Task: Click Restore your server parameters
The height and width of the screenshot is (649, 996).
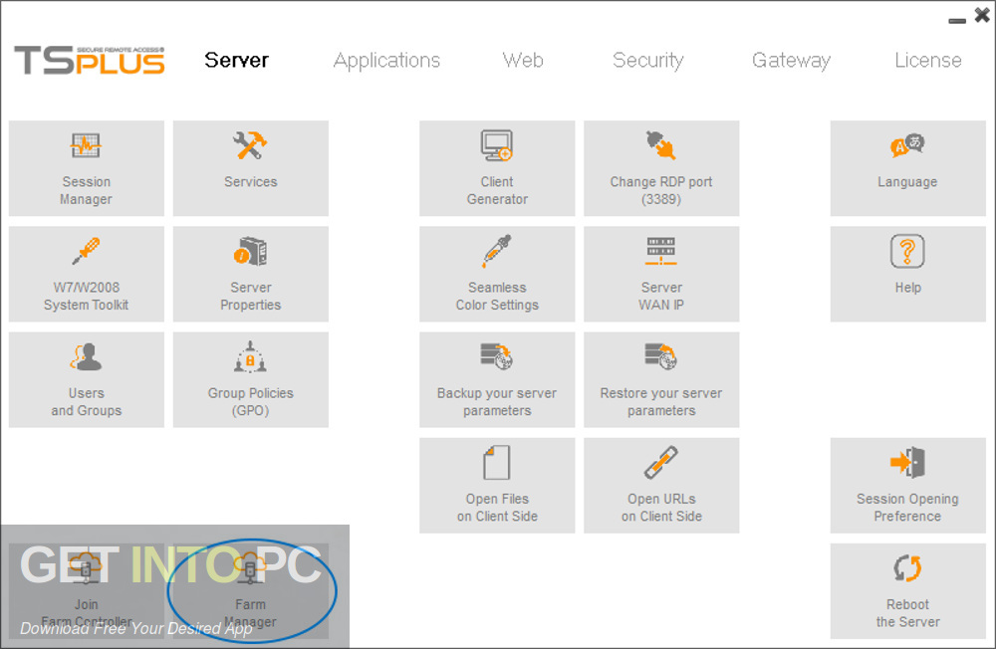Action: pyautogui.click(x=661, y=380)
